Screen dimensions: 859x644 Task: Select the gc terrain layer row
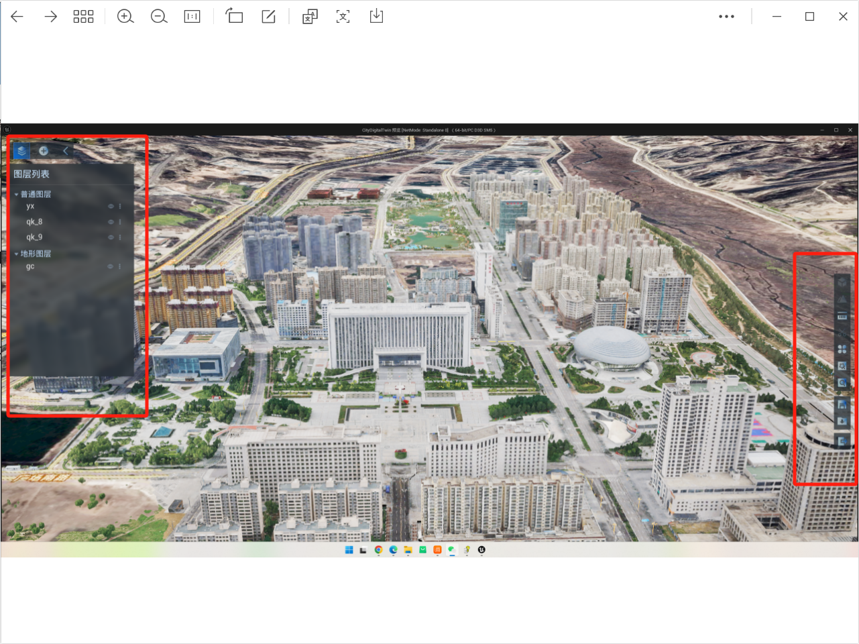[70, 266]
